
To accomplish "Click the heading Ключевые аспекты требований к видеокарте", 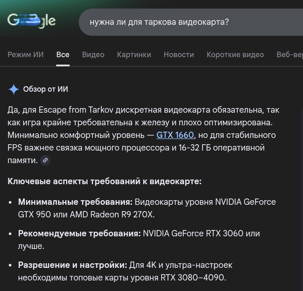I will (x=104, y=181).
